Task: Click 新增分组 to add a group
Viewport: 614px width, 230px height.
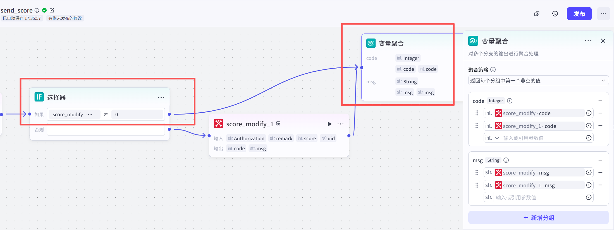Action: 538,218
